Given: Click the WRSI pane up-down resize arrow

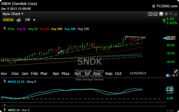Looking at the screenshot, I should (x=5, y=110).
